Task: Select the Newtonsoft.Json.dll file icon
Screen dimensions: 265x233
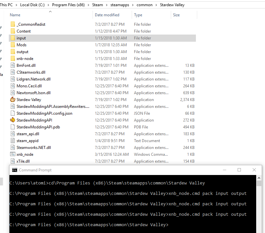Action: [x=12, y=93]
